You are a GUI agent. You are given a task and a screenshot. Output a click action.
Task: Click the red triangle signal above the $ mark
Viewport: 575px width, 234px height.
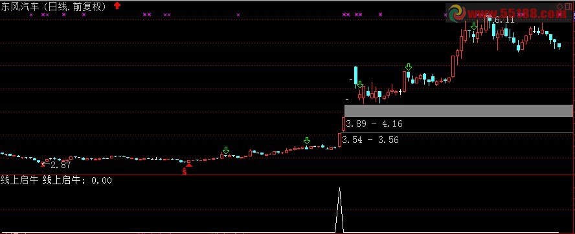(x=189, y=165)
